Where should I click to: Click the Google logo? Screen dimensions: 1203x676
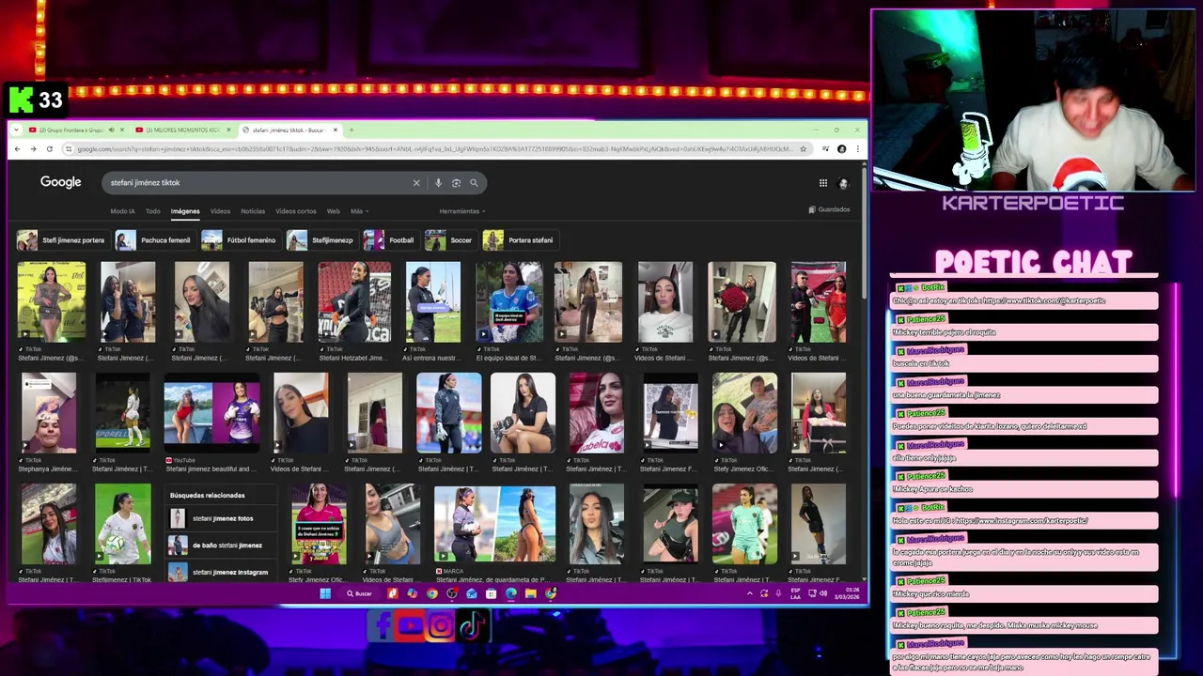pyautogui.click(x=60, y=182)
